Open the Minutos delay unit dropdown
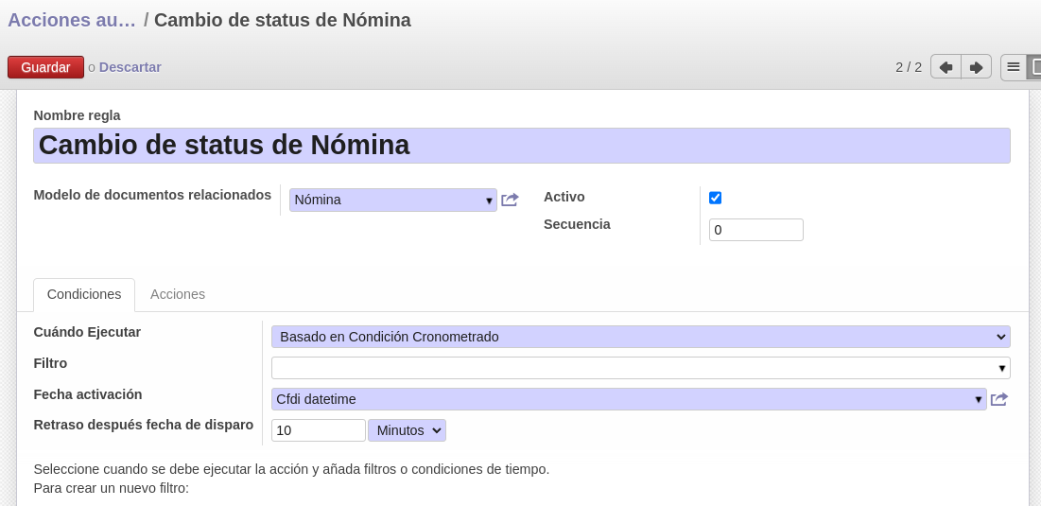1041x506 pixels. (x=407, y=430)
